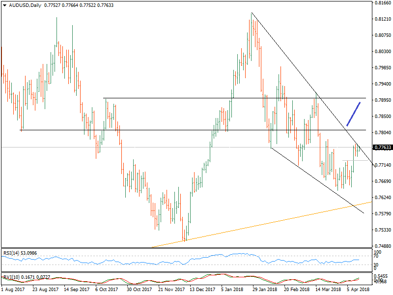Click the 1 Aug 2017 date label

(13, 290)
